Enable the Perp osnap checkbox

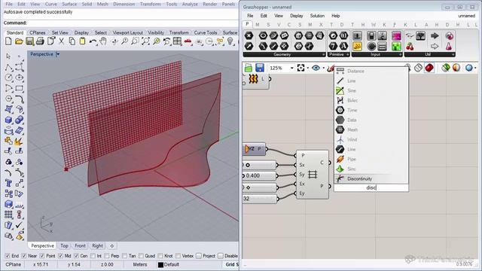coord(107,256)
